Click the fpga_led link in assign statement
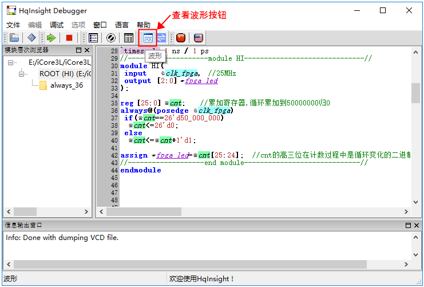 172,155
